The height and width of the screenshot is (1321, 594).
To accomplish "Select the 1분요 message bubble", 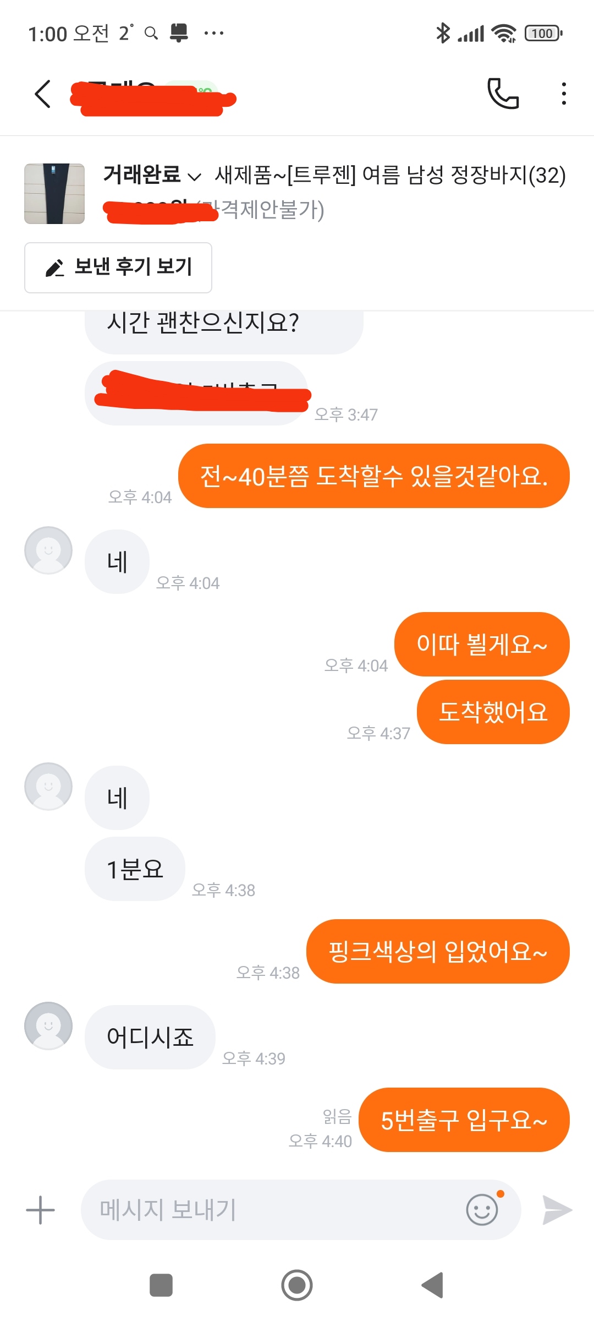I will tap(135, 869).
